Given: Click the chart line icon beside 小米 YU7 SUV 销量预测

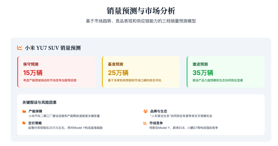Looking at the screenshot, I should point(20,48).
